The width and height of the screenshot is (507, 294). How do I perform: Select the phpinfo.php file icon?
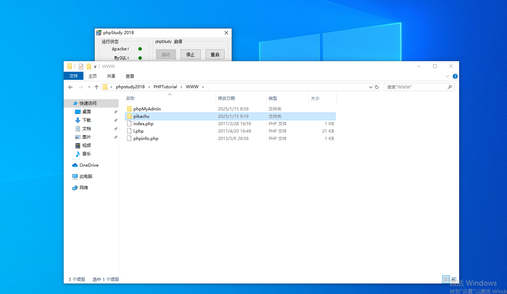click(129, 138)
